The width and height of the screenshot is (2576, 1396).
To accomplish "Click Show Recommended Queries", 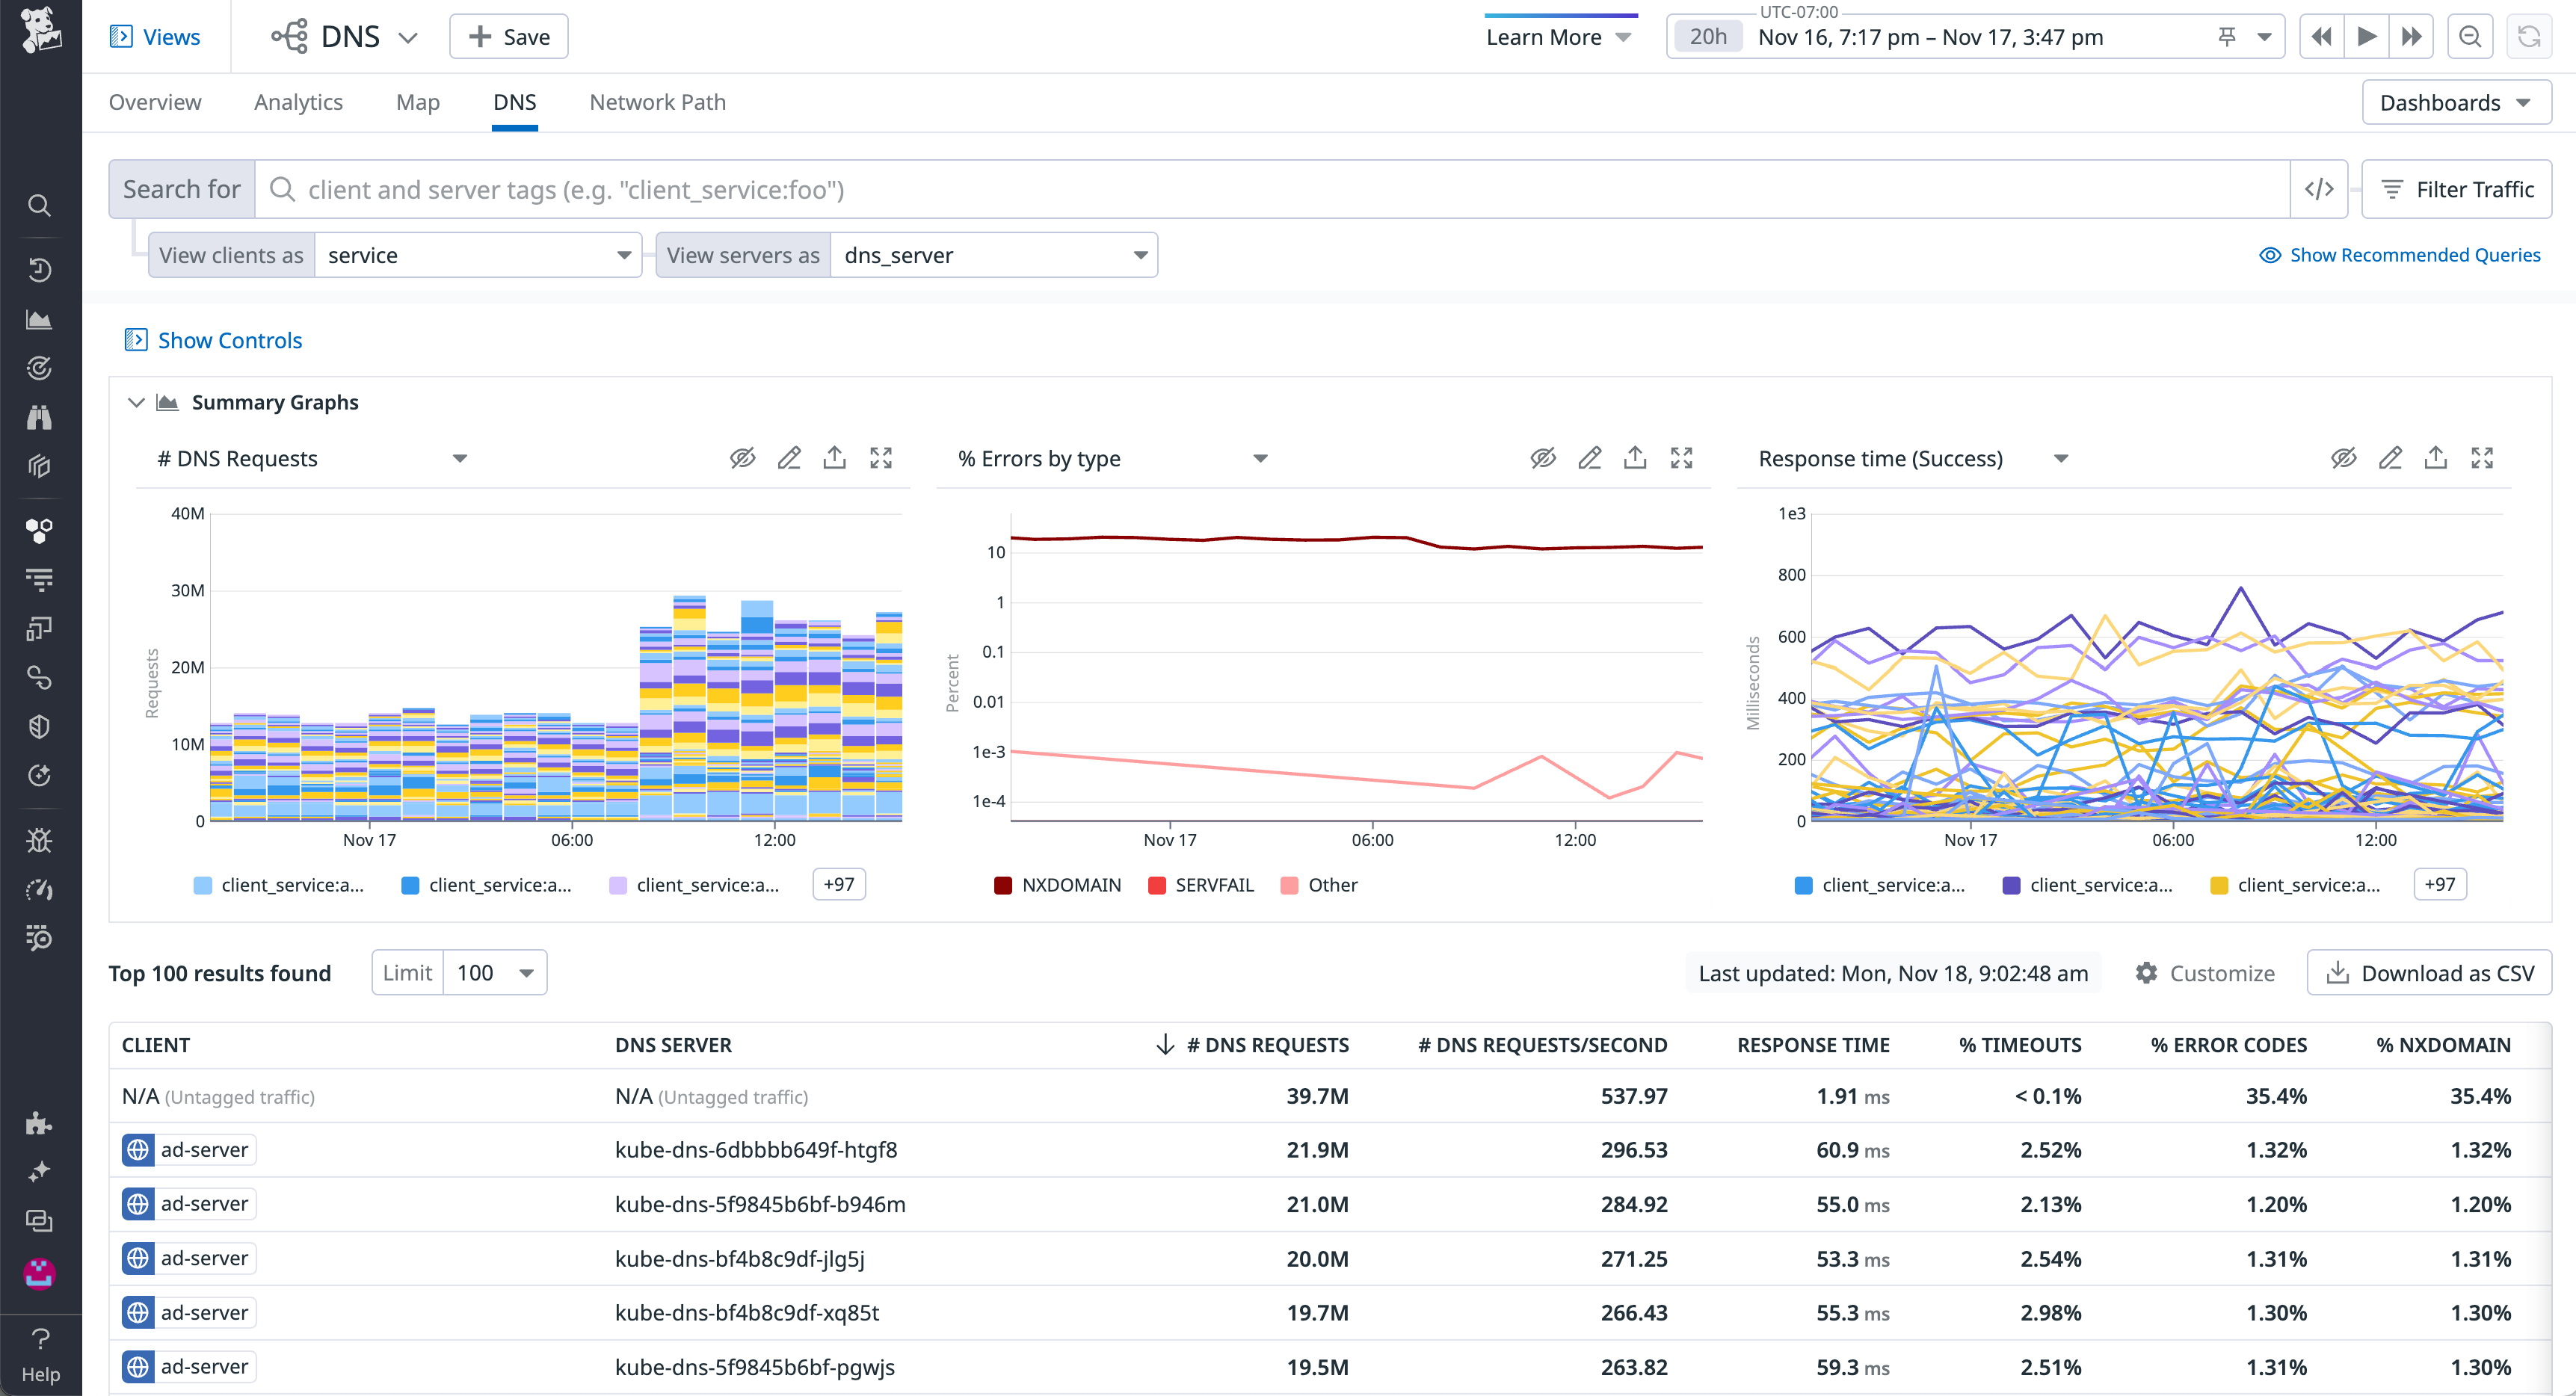I will pyautogui.click(x=2401, y=255).
